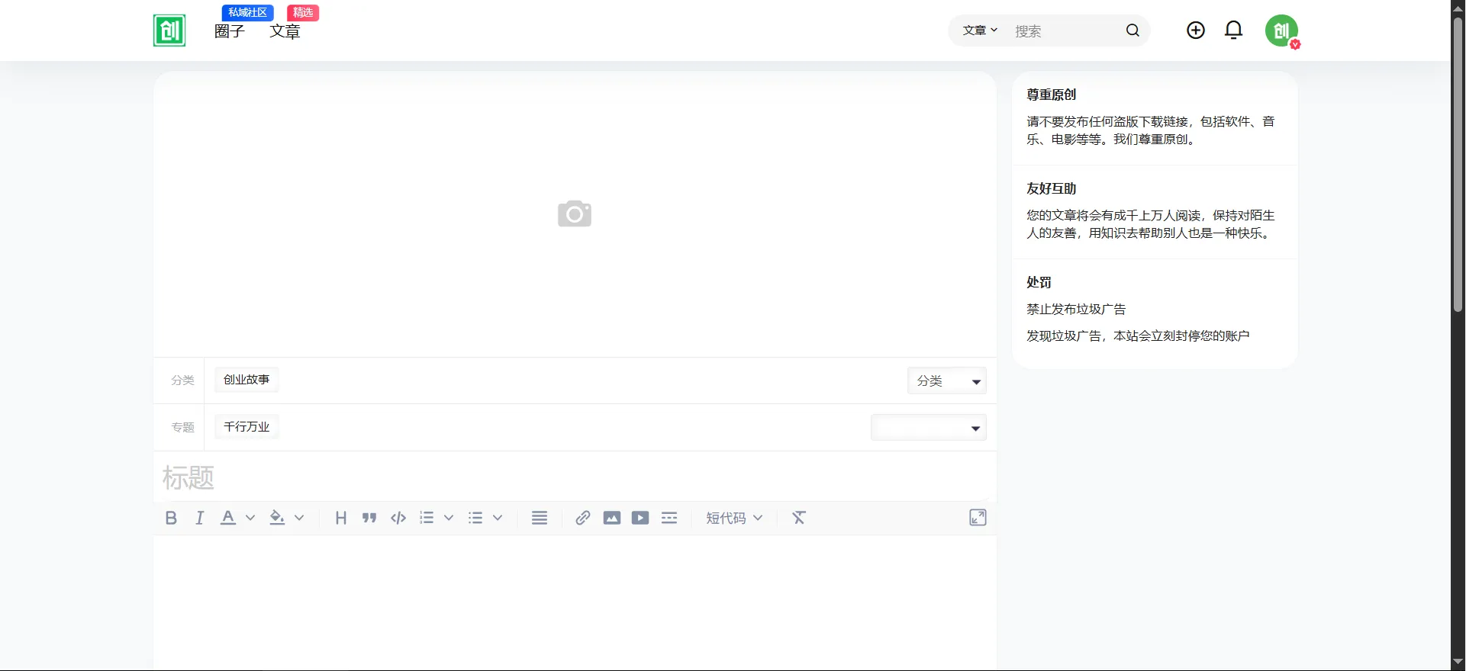Click the 友好互助 heading
This screenshot has height=671, width=1466.
[x=1051, y=188]
